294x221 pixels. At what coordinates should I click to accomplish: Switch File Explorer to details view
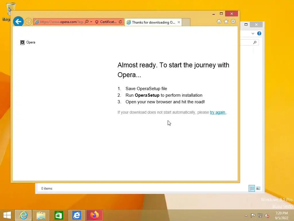(x=252, y=188)
